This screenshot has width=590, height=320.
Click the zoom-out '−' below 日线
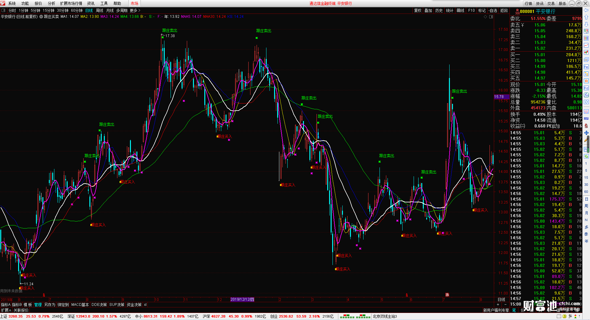tap(505, 305)
